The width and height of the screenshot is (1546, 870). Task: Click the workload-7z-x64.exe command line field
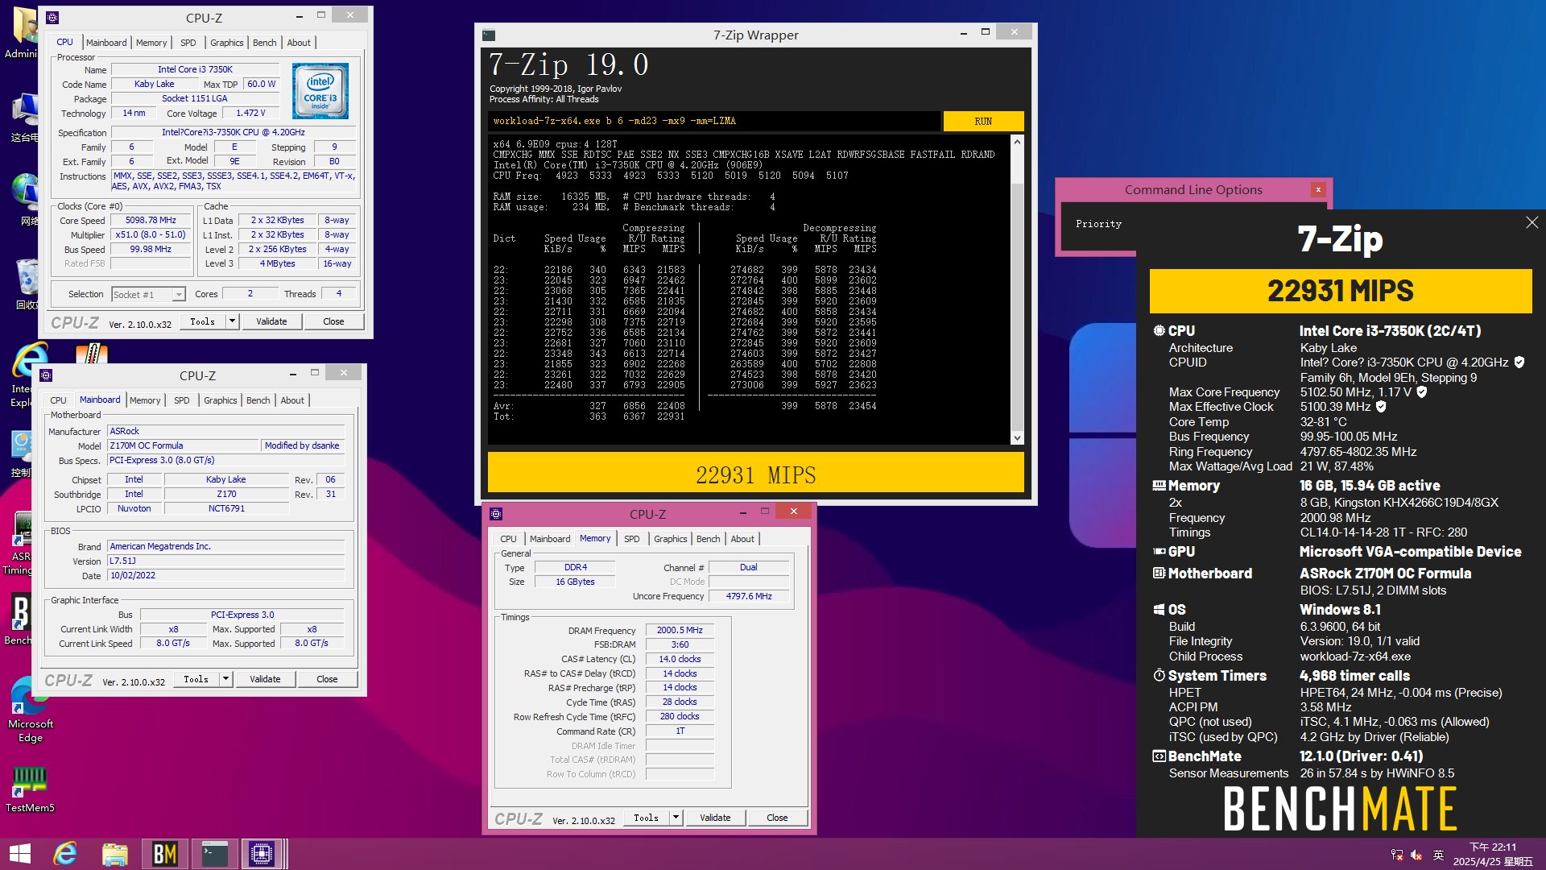pyautogui.click(x=713, y=121)
